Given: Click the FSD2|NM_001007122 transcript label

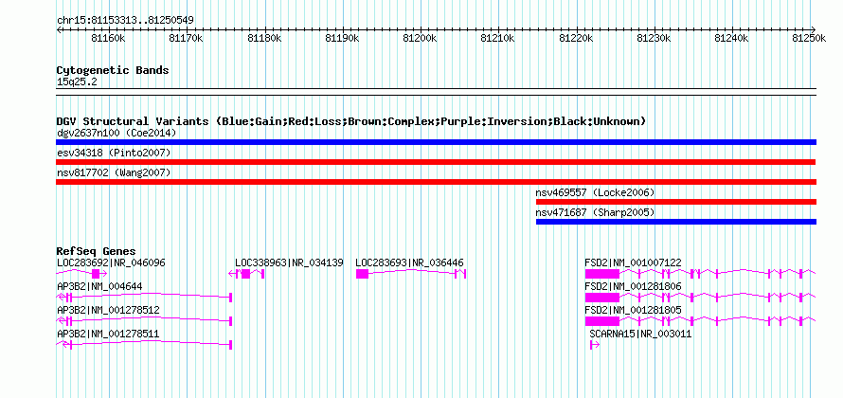Looking at the screenshot, I should point(634,262).
